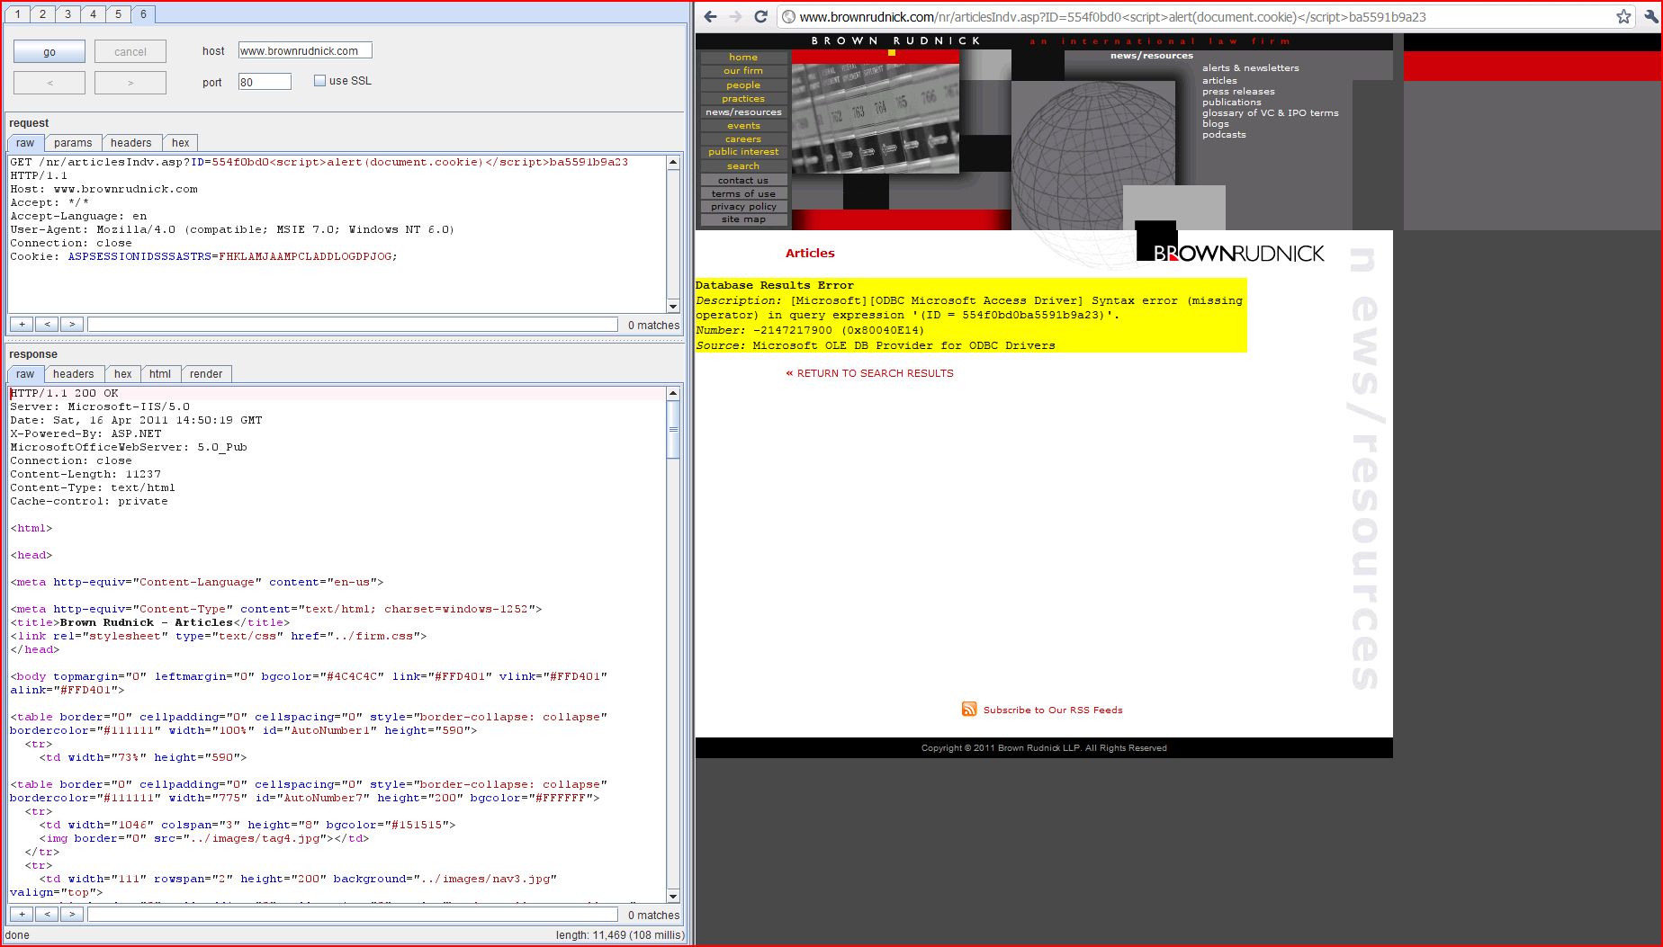1663x947 pixels.
Task: Open the request headers tab
Action: [131, 143]
